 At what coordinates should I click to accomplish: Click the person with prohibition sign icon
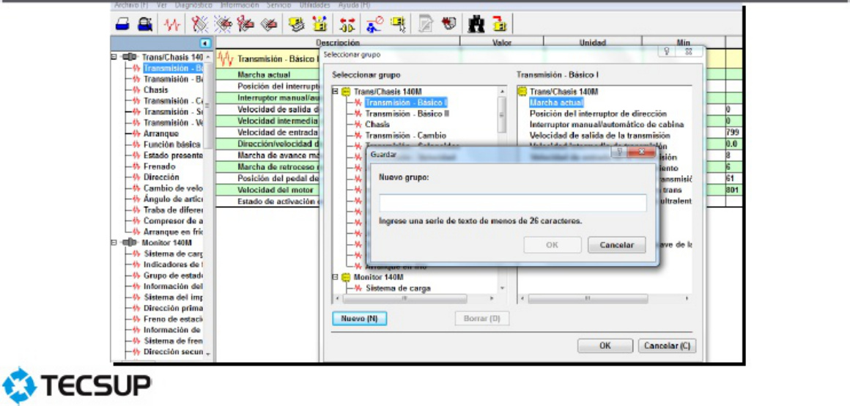click(x=374, y=24)
